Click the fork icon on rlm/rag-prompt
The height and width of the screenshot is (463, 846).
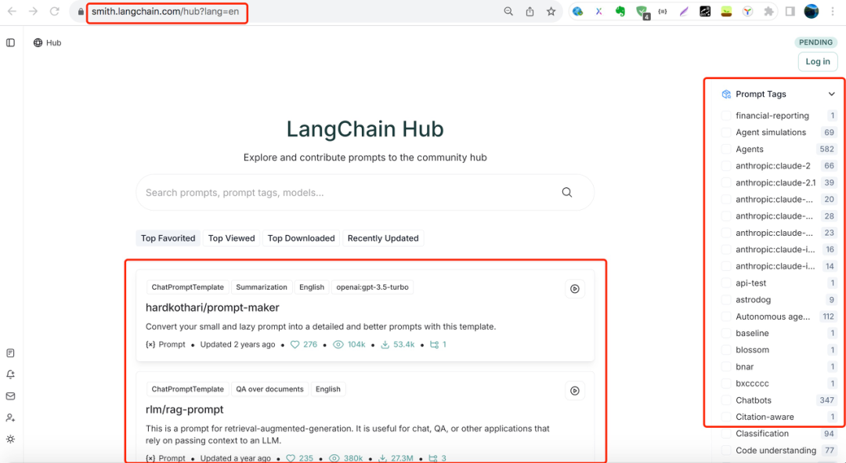pyautogui.click(x=432, y=458)
